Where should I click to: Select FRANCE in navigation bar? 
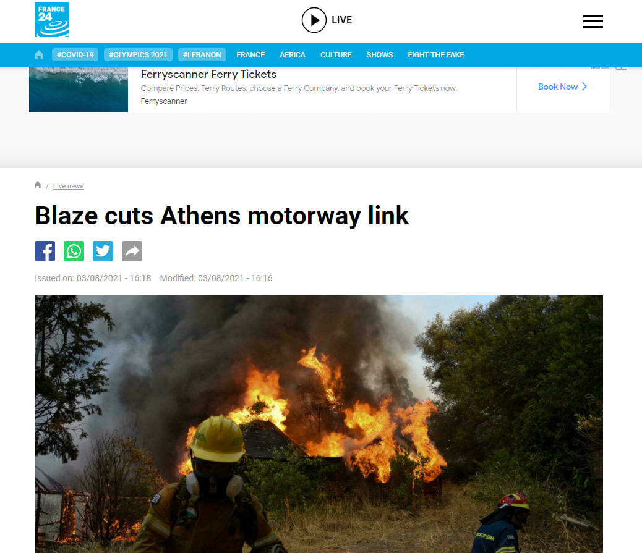[250, 55]
